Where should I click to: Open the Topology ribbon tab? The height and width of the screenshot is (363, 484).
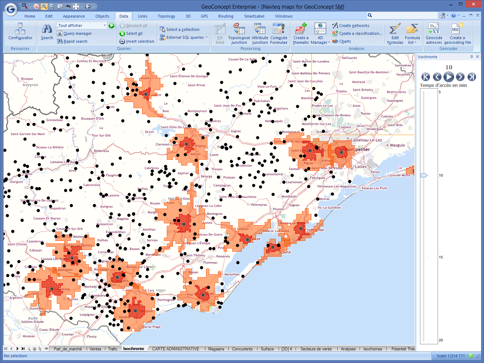tap(166, 16)
